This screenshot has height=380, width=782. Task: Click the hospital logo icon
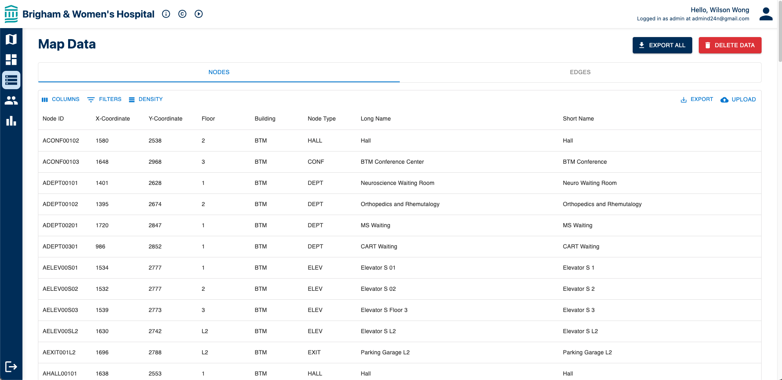[11, 14]
